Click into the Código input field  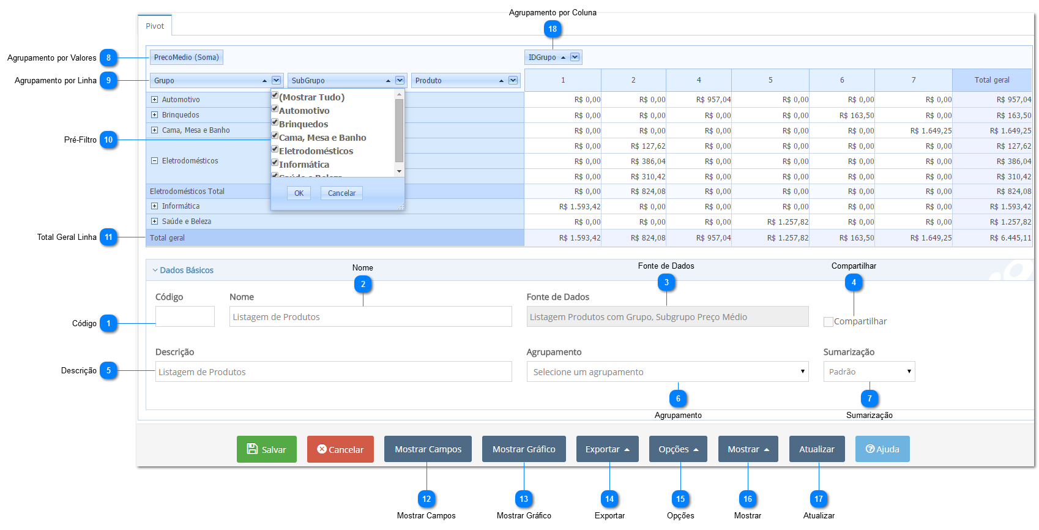[x=185, y=316]
